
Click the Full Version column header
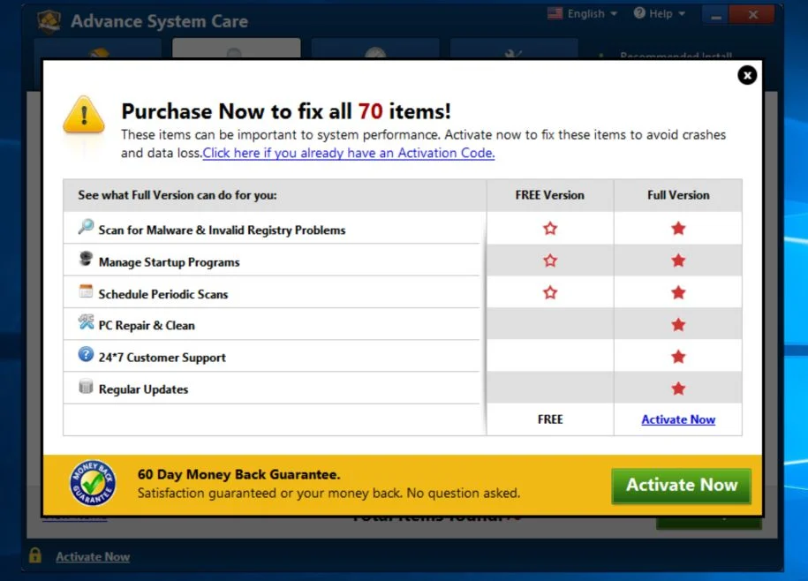(678, 195)
